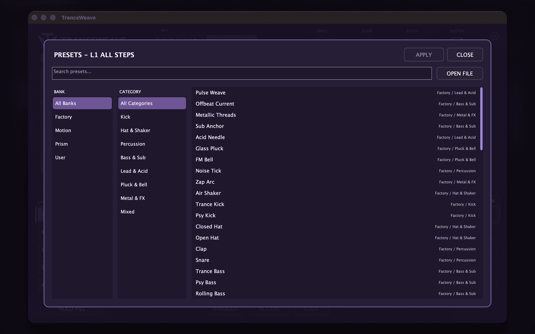Choose the Offbeat Current preset
The image size is (535, 334).
pyautogui.click(x=336, y=104)
